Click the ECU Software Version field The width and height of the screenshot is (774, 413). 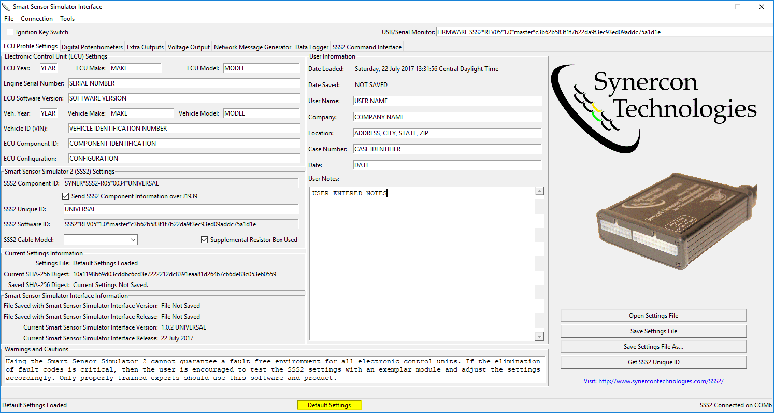pos(184,98)
